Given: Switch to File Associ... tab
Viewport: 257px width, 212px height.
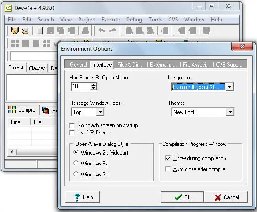Looking at the screenshot, I should 196,65.
